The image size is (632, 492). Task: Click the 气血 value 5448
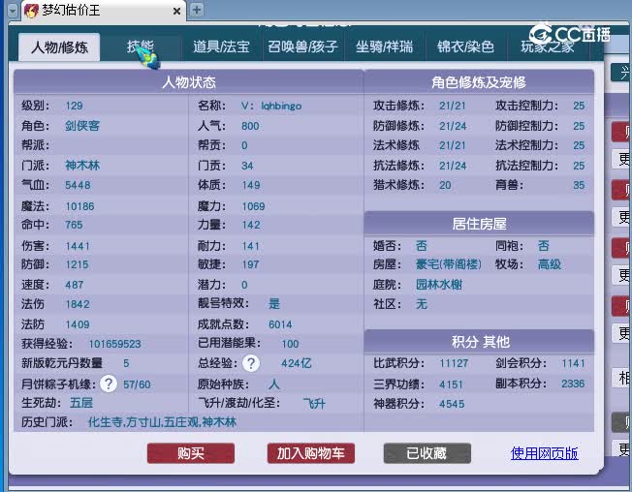coord(78,185)
